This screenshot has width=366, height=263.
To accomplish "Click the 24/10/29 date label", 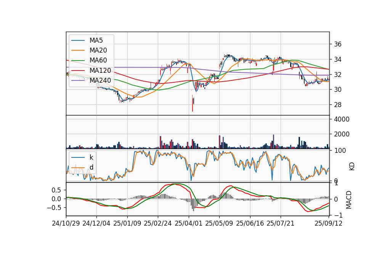I will pos(66,223).
